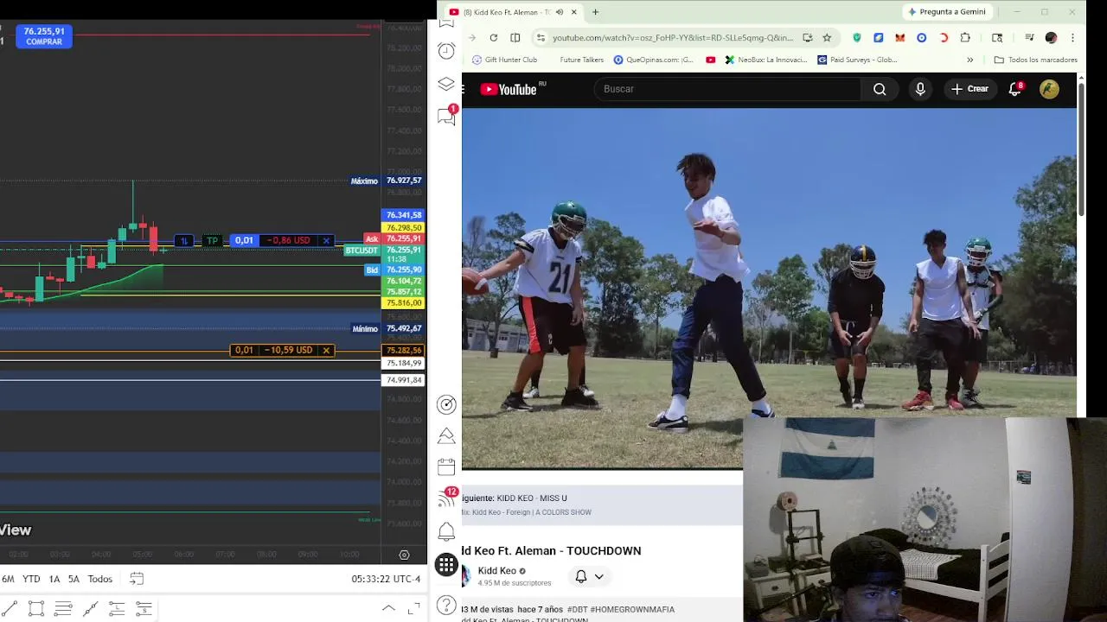Open YouTube account avatar menu
This screenshot has width=1107, height=622.
(1049, 89)
